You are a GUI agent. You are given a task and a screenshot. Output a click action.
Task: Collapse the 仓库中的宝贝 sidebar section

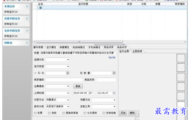[x=27, y=31]
